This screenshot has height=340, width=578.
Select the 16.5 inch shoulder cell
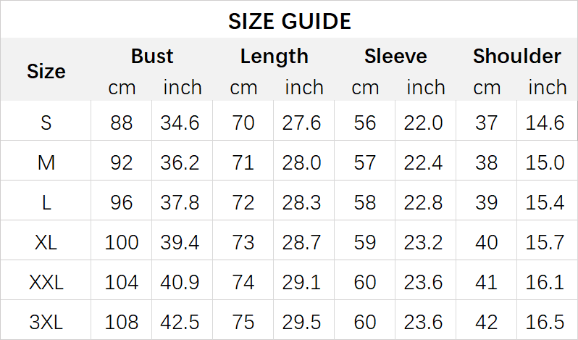pyautogui.click(x=545, y=320)
